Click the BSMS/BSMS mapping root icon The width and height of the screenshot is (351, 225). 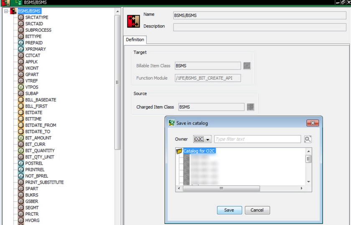click(x=13, y=11)
